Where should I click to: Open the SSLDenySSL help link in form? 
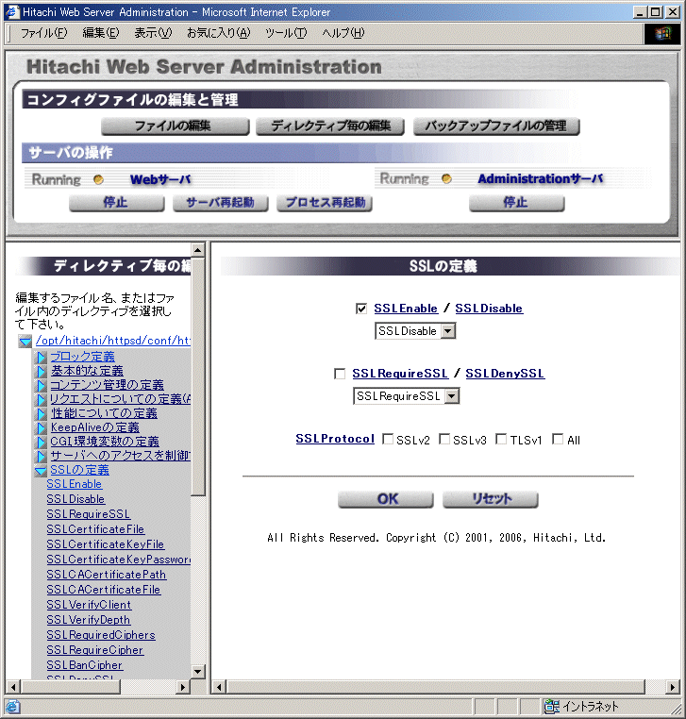(506, 374)
